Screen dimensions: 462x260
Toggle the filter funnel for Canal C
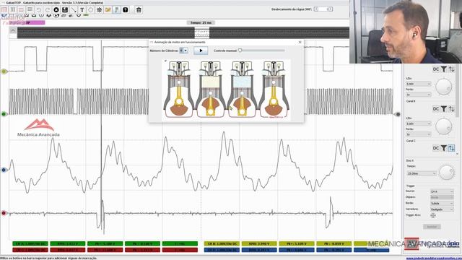(x=444, y=148)
